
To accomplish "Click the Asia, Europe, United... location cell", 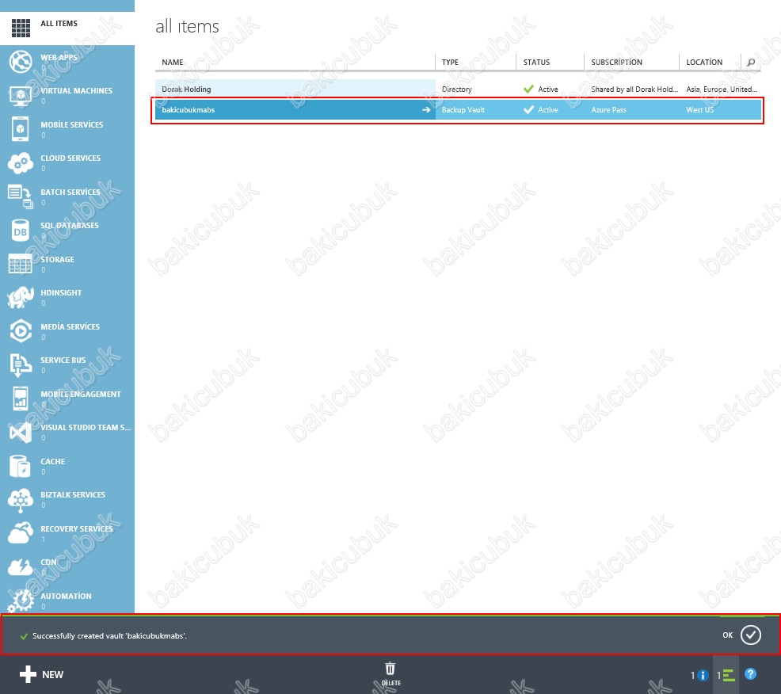I will (722, 90).
